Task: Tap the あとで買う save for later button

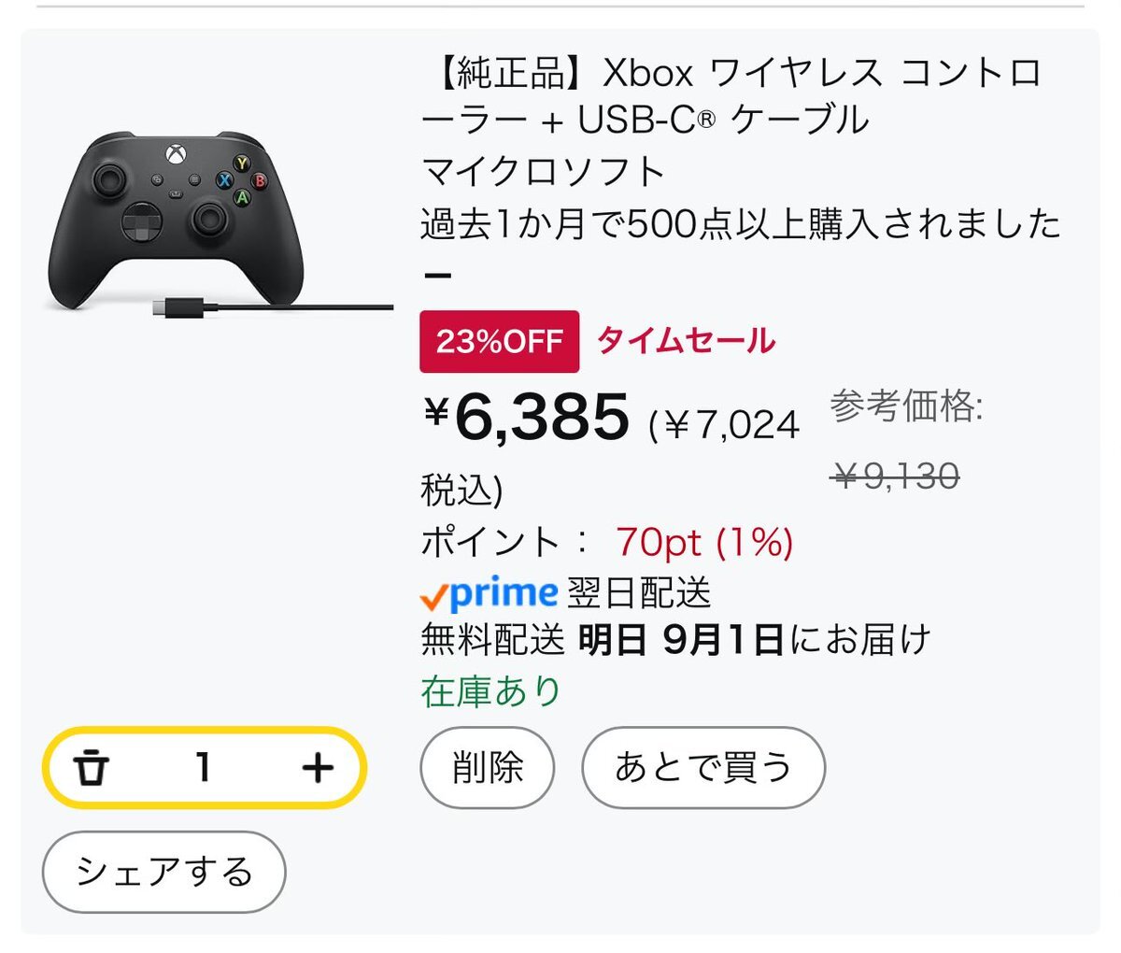Action: tap(703, 768)
